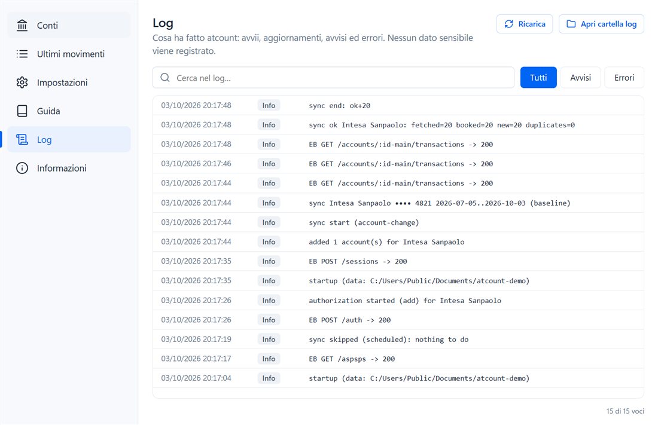Screen dimensions: 658x425
Task: Click the Log scroll icon in sidebar
Action: tap(22, 140)
